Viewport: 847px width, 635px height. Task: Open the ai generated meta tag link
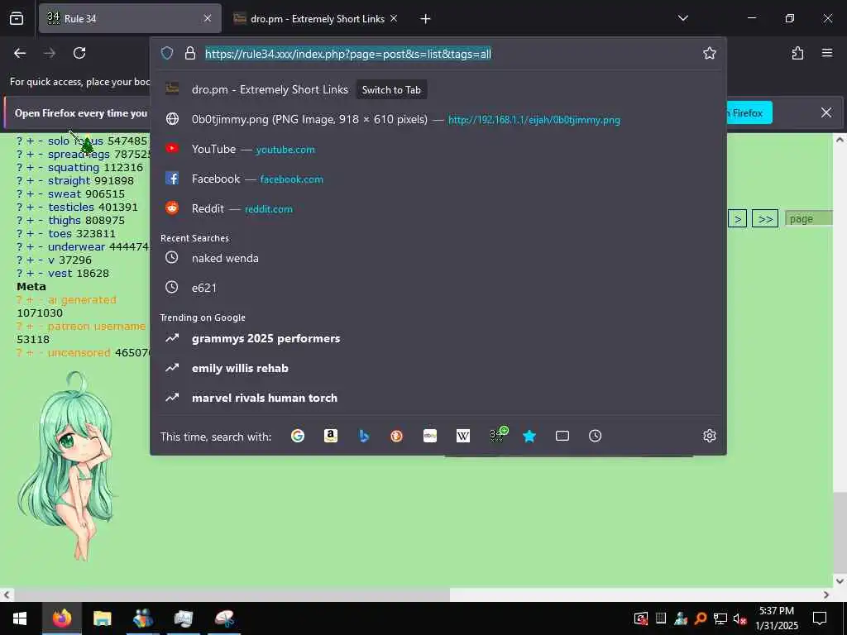[82, 299]
